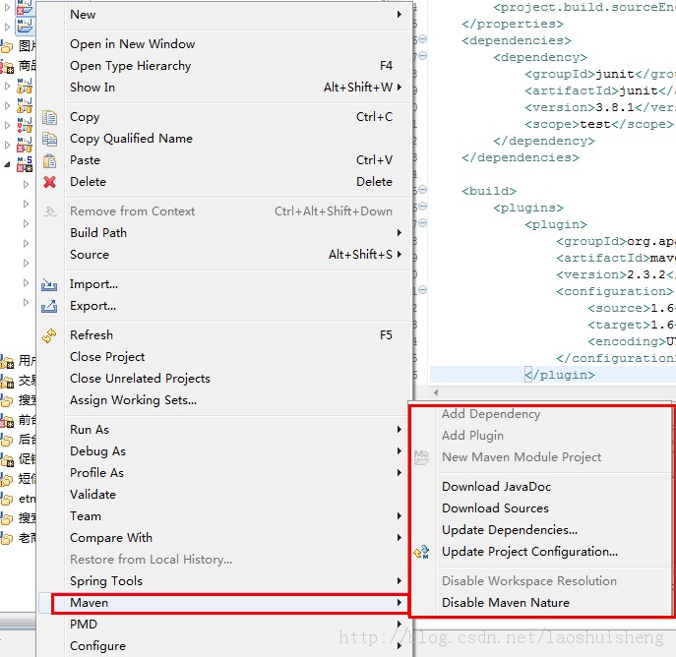Collapse the dependencies fold marker in editor
676x657 pixels.
point(423,38)
